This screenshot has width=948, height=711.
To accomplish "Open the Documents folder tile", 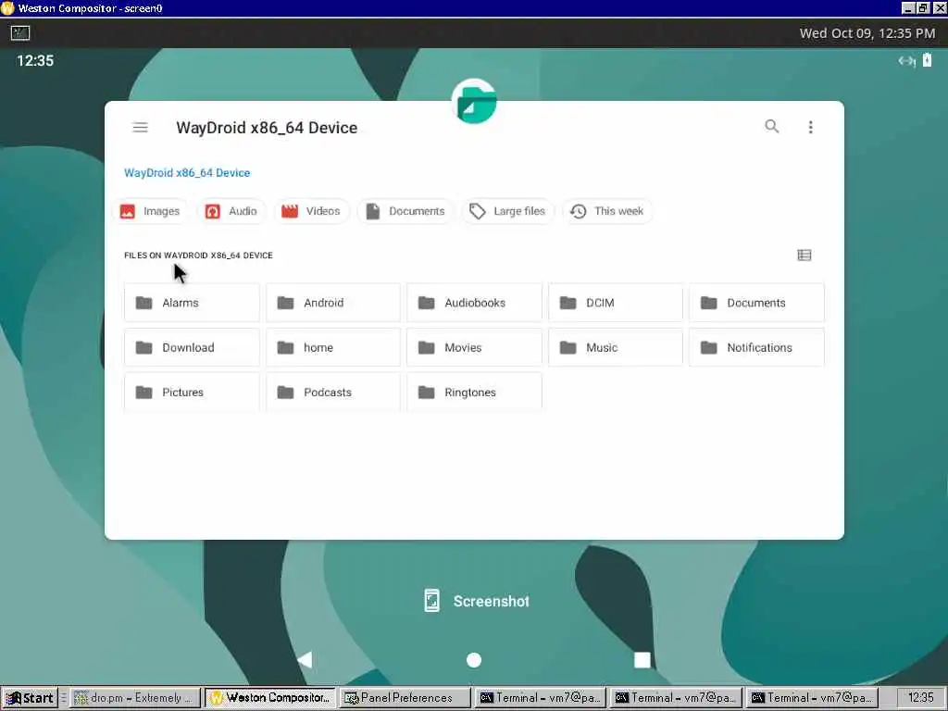I will tap(757, 303).
